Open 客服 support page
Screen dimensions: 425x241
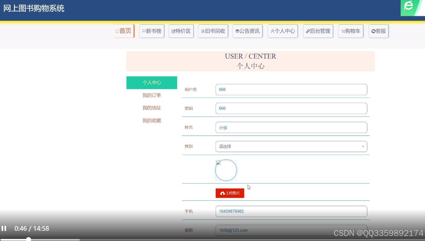click(378, 31)
